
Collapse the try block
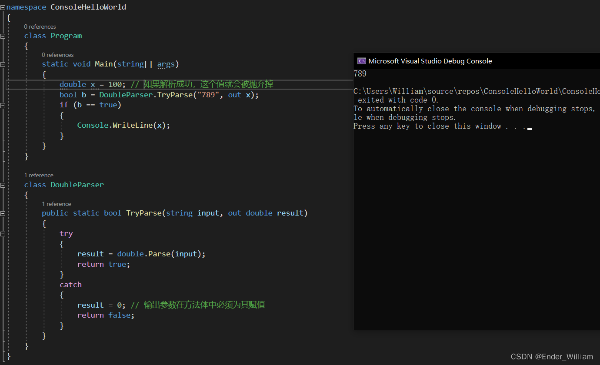click(3, 234)
